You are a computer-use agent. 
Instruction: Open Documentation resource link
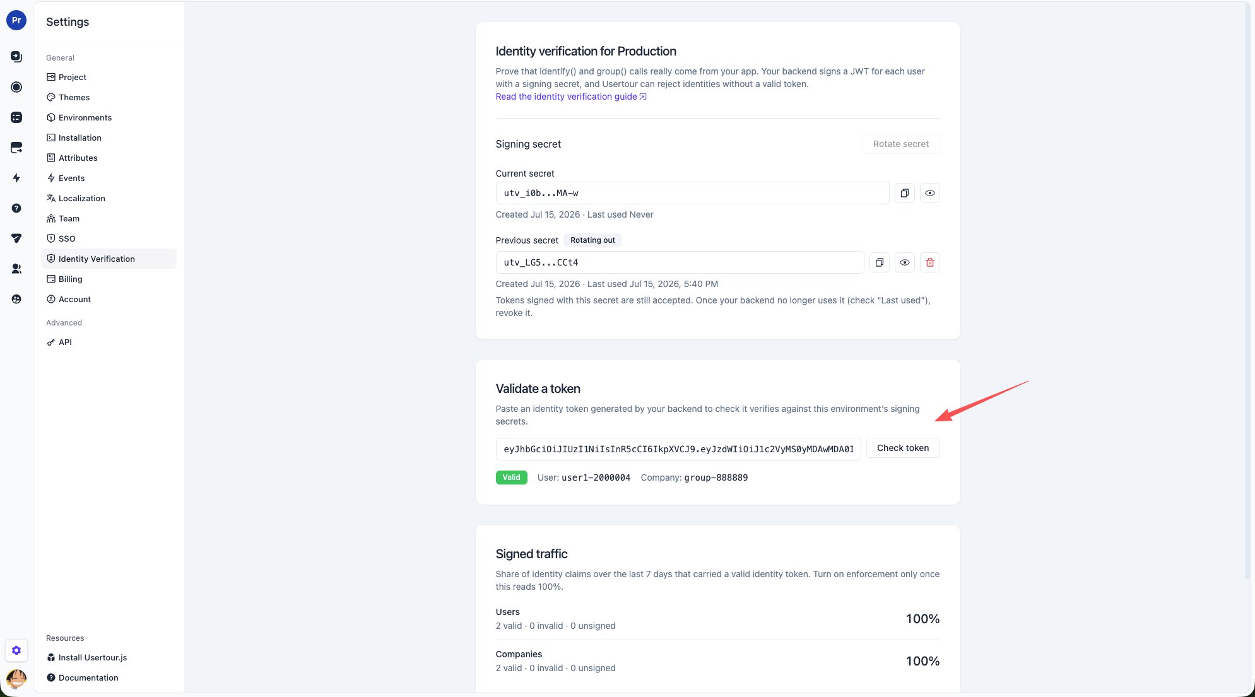point(109,677)
